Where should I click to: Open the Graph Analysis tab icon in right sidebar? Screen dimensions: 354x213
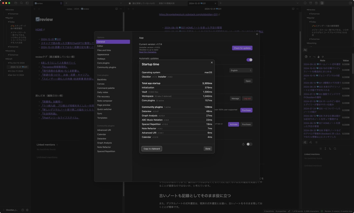click(x=305, y=50)
